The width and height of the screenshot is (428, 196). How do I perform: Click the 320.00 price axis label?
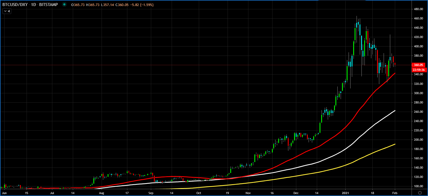click(x=419, y=84)
